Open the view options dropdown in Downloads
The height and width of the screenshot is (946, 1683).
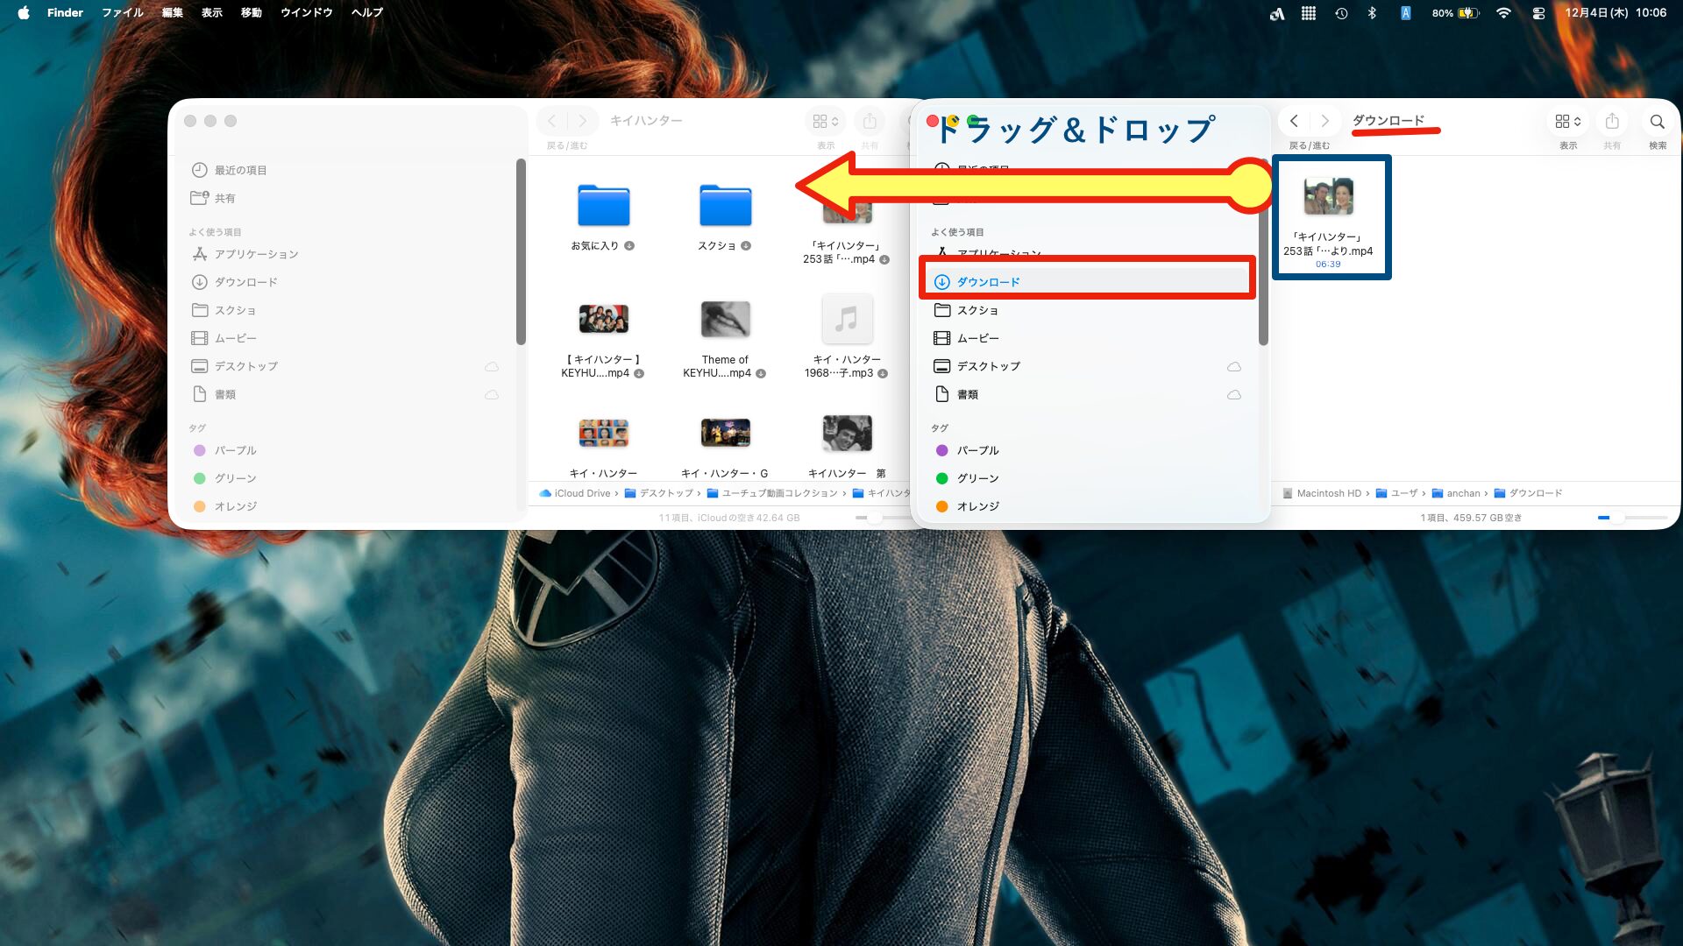point(1567,122)
